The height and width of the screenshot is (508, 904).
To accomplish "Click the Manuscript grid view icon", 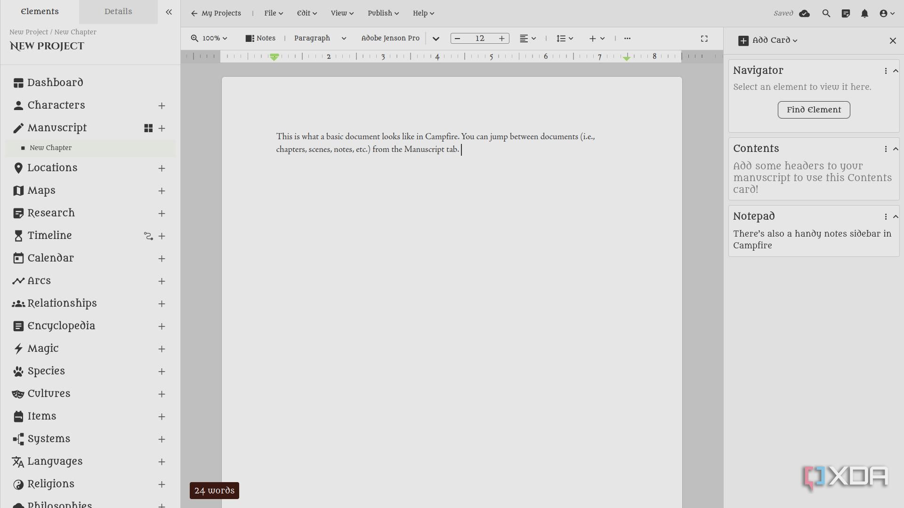I will pyautogui.click(x=148, y=128).
